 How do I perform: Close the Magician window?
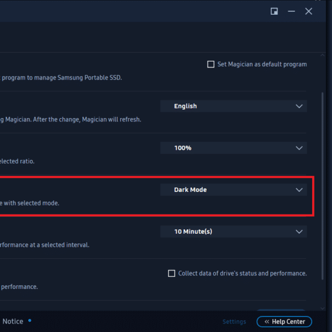coord(309,11)
